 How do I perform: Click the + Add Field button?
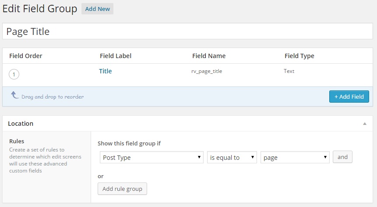coord(349,97)
